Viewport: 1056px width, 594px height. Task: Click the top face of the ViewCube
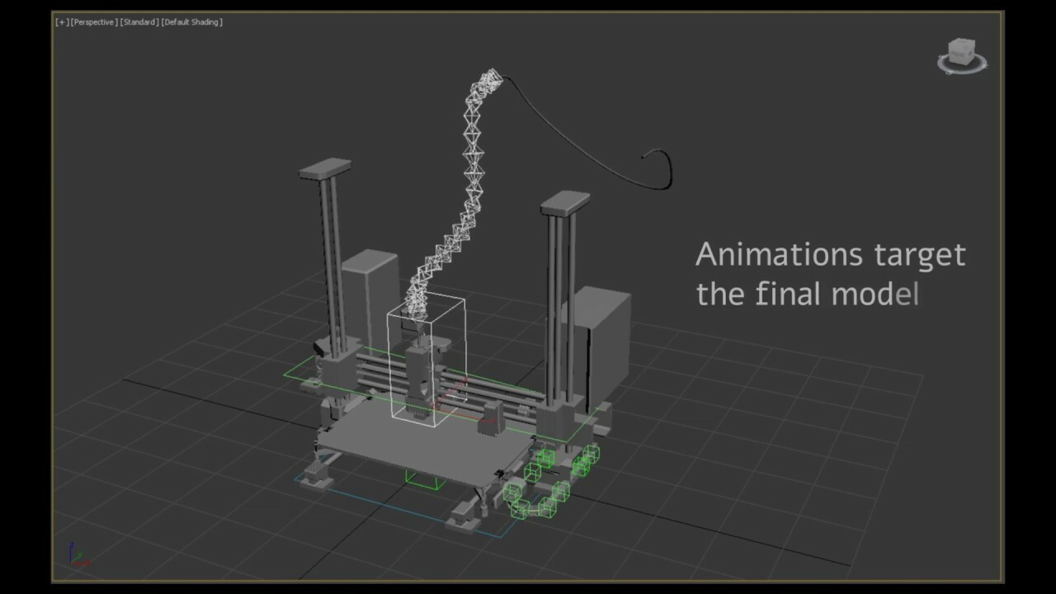(x=961, y=41)
